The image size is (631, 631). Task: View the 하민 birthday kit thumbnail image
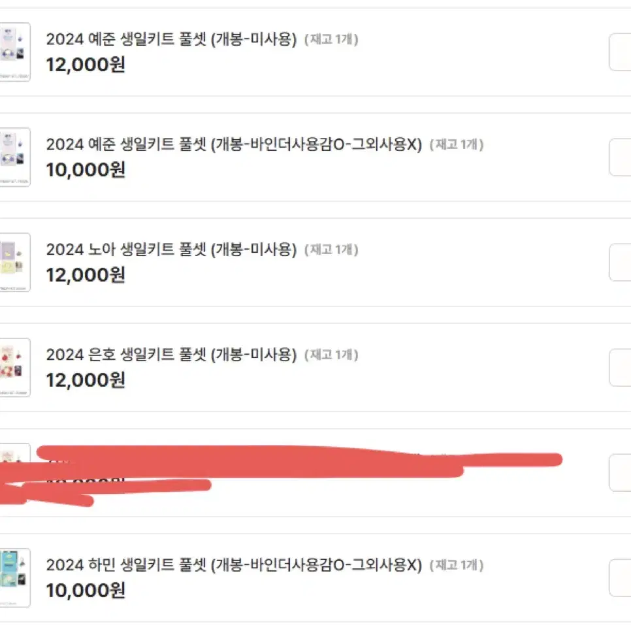click(12, 577)
